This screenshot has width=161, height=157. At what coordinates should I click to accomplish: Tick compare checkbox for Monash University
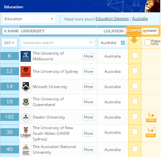point(135,86)
